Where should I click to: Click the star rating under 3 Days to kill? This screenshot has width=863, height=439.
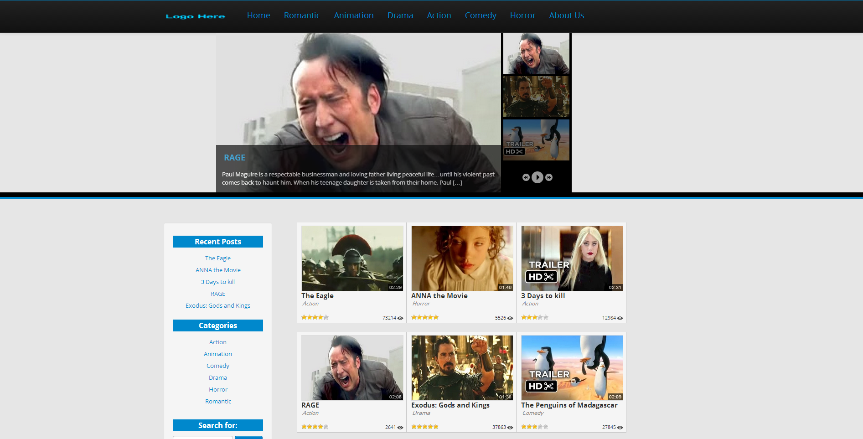(x=535, y=317)
